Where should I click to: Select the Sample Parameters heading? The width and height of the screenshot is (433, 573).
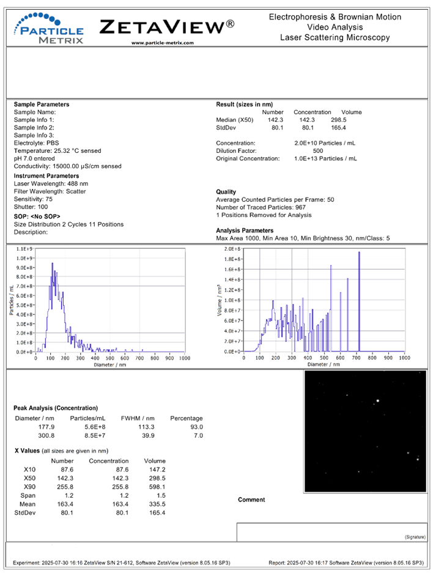coord(42,104)
